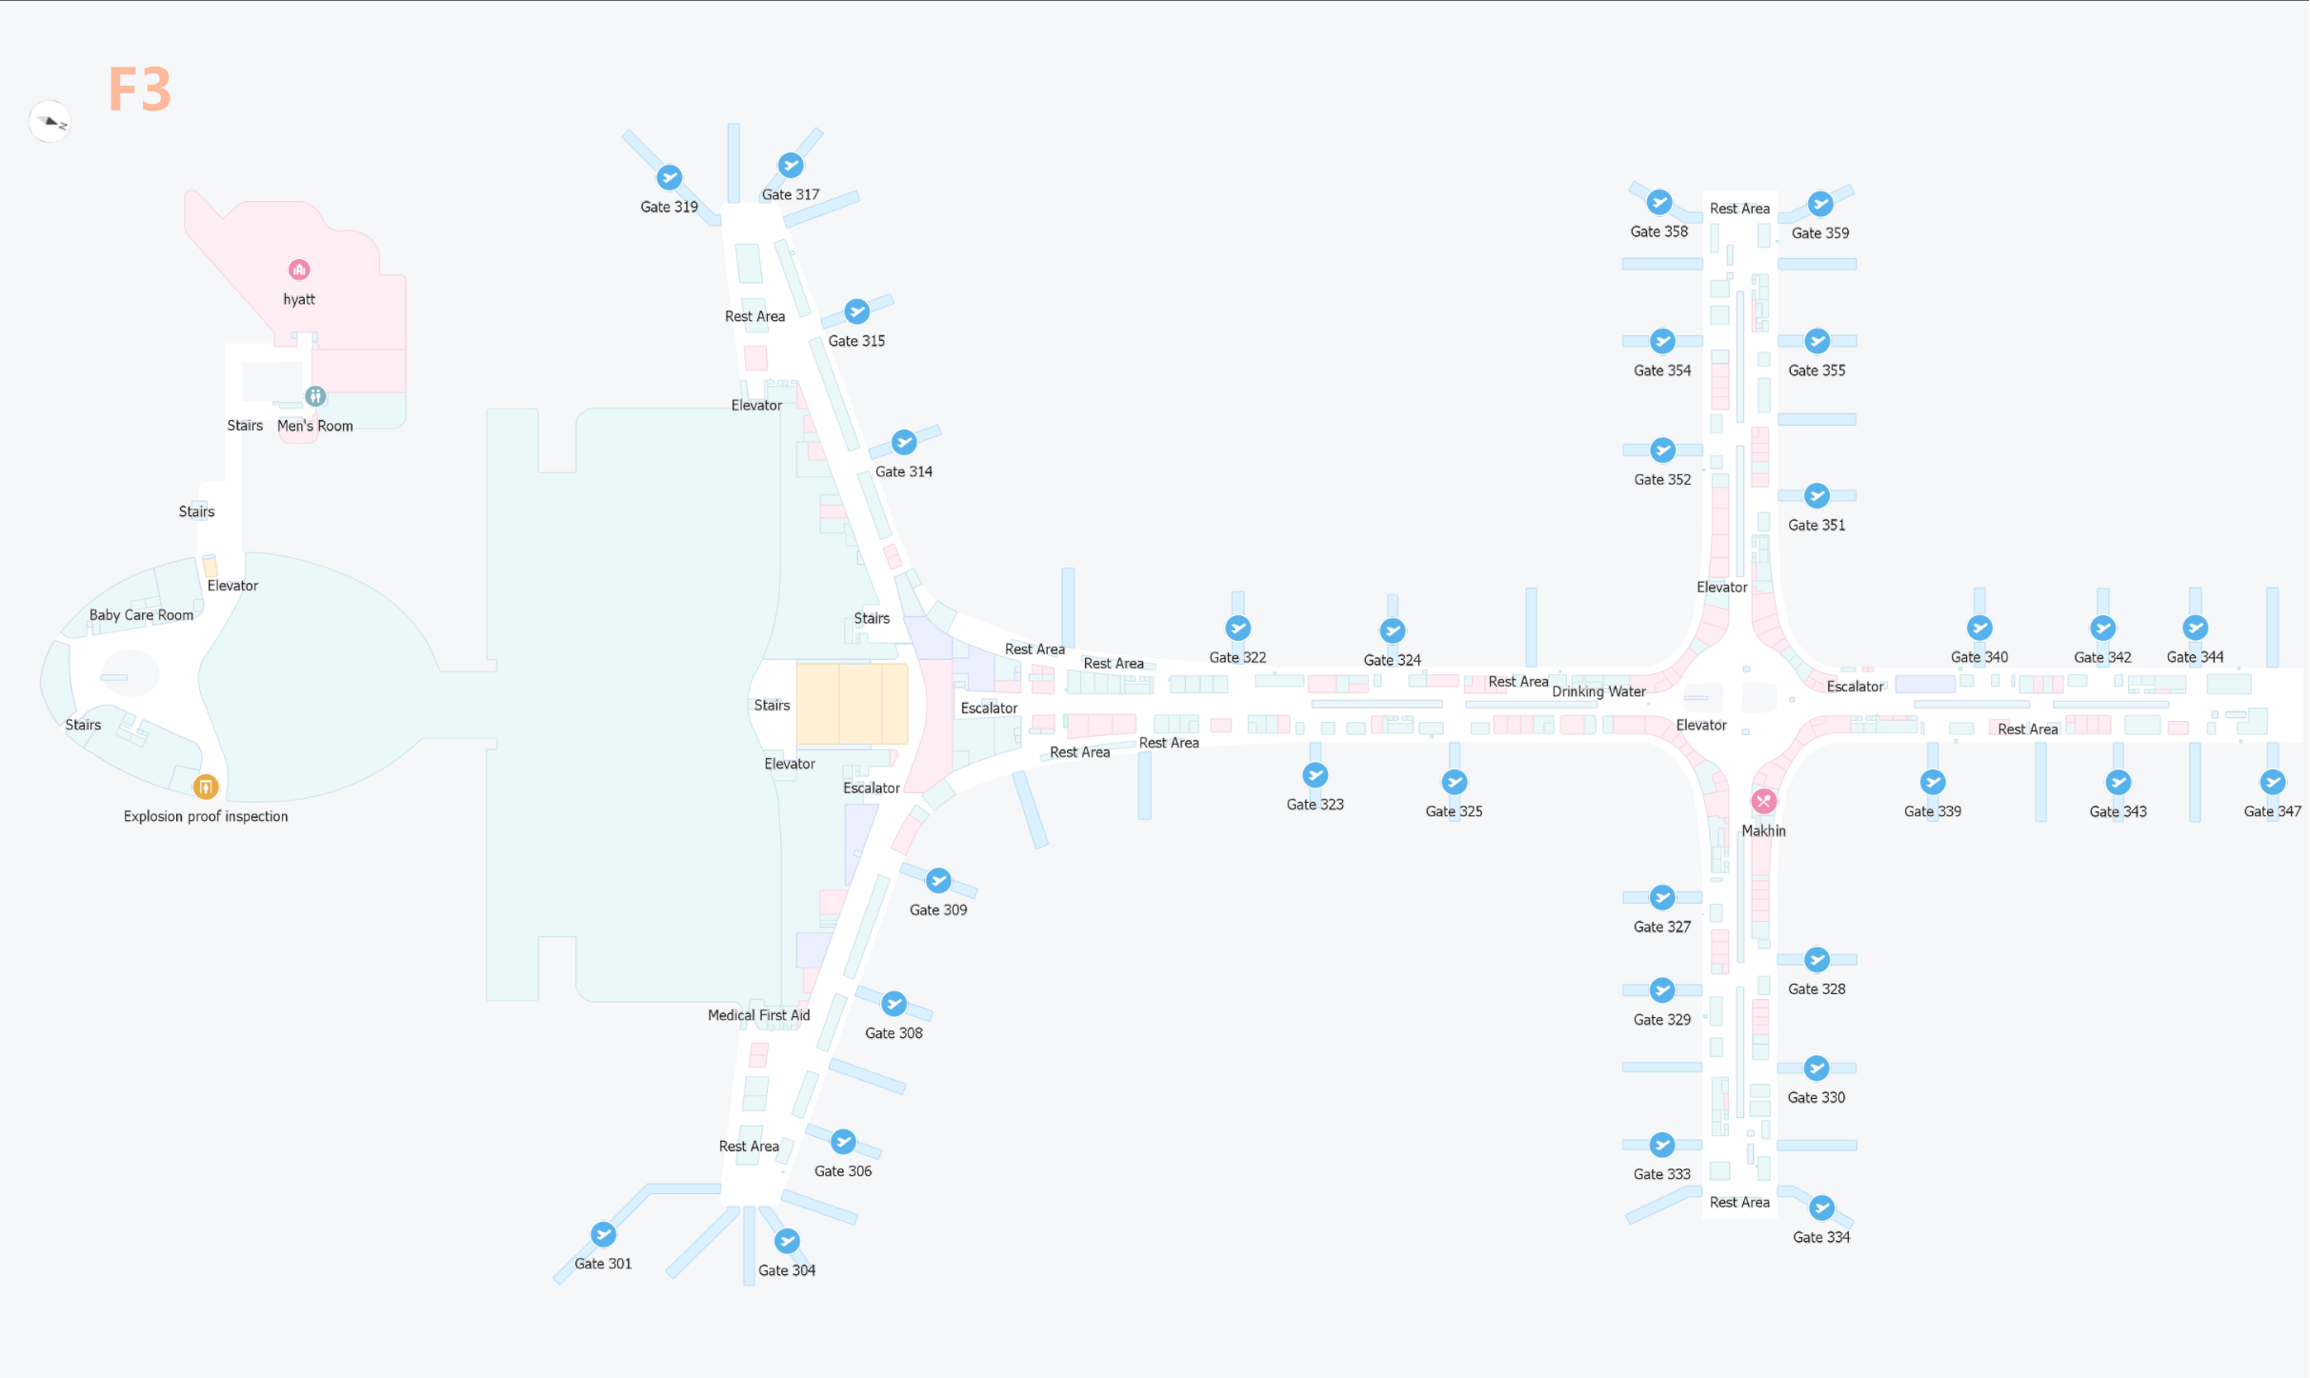Select the F3 floor indicator

pos(139,90)
